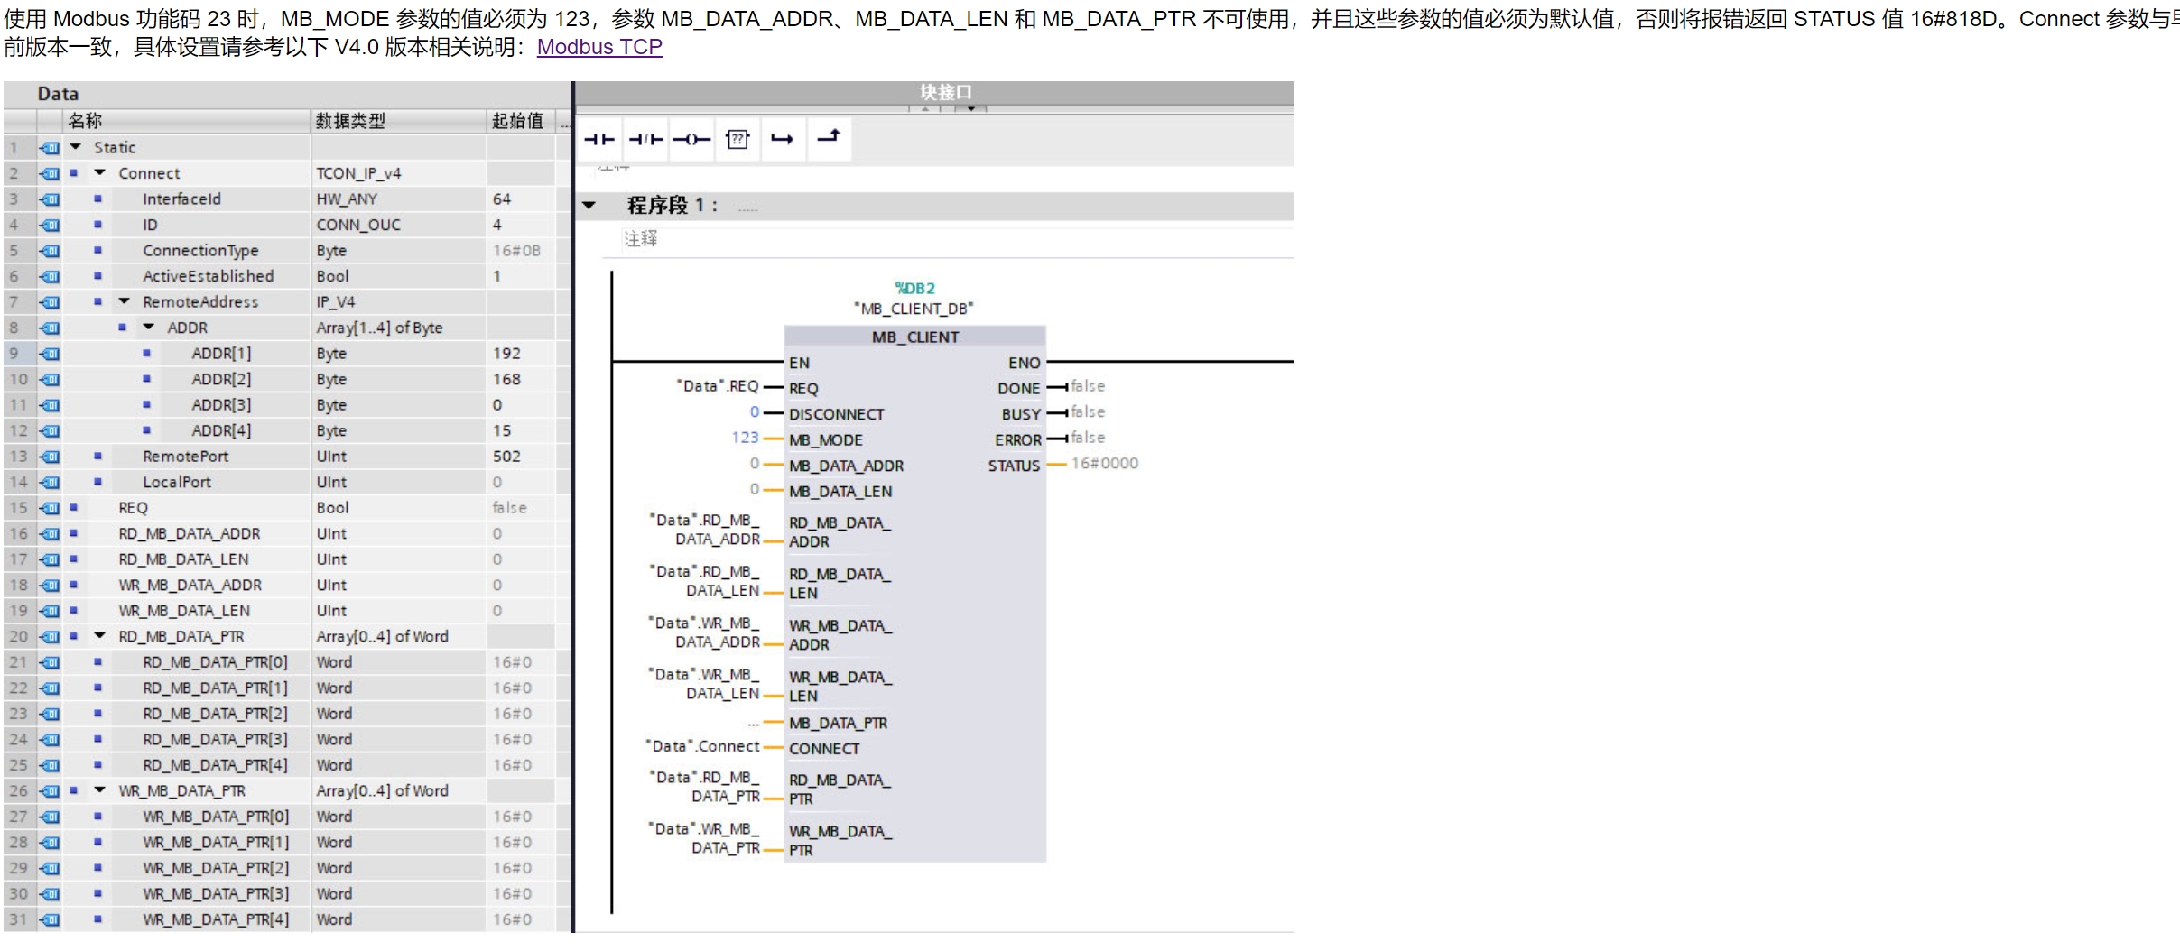Insert a normally closed contact
Image resolution: width=2180 pixels, height=951 pixels.
pos(645,139)
